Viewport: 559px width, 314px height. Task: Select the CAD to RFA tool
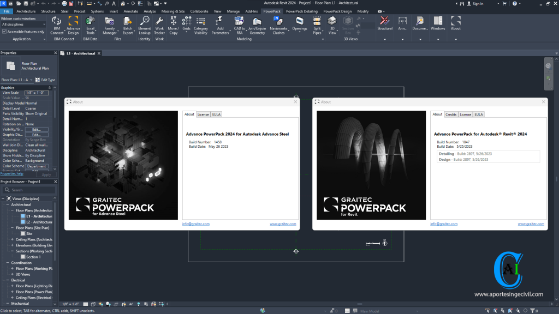(x=239, y=27)
